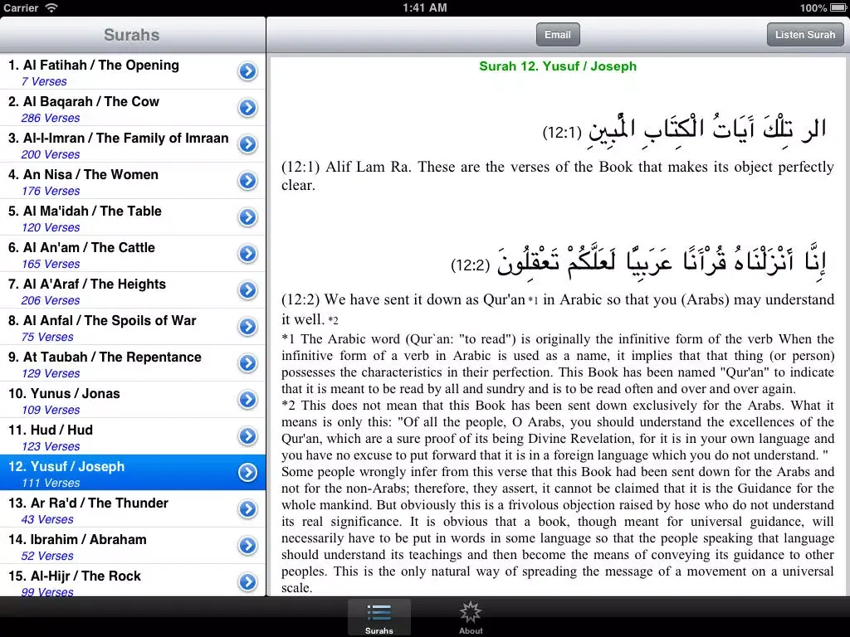Switch to the Surahs tab
This screenshot has height=637, width=850.
[379, 617]
